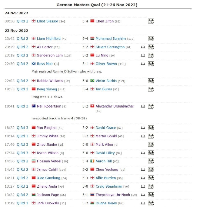
Task: Open match details icon for Highfield–Ibrahim
Action: (151, 38)
